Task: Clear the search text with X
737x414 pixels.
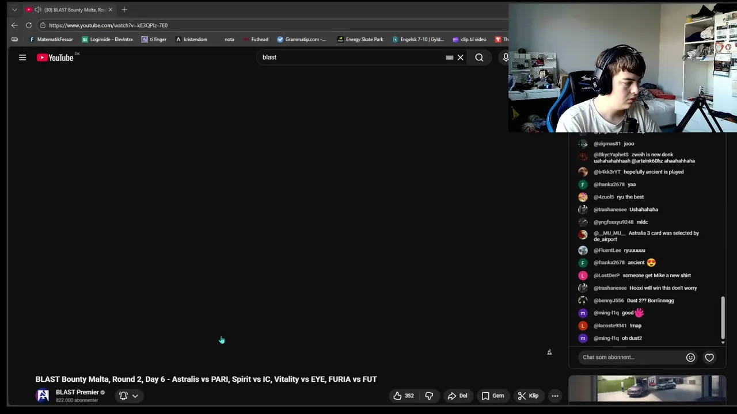Action: [461, 57]
